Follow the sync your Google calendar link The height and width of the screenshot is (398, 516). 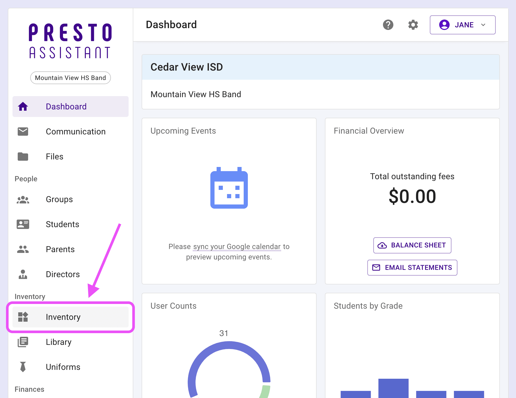click(x=237, y=247)
